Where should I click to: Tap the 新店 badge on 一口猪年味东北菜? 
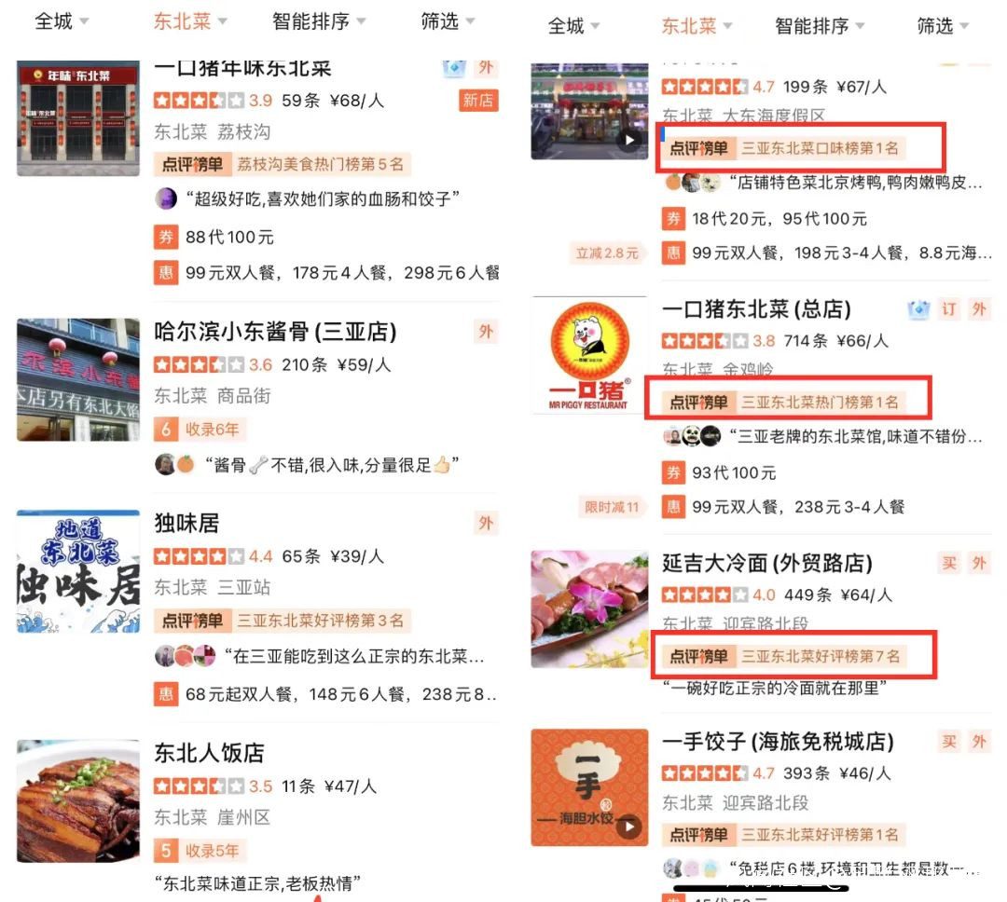478,100
